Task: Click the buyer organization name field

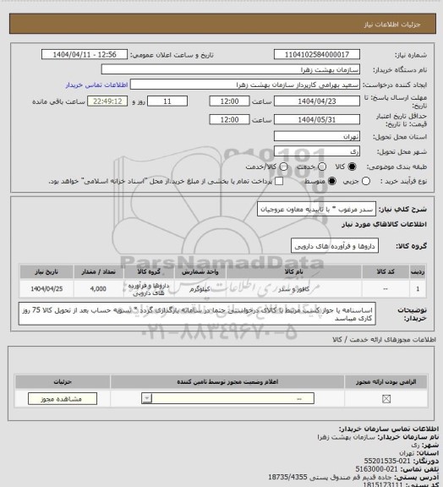Action: (231, 69)
